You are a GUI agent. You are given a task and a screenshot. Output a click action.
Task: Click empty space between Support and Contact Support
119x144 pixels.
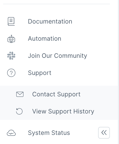click(x=59, y=82)
